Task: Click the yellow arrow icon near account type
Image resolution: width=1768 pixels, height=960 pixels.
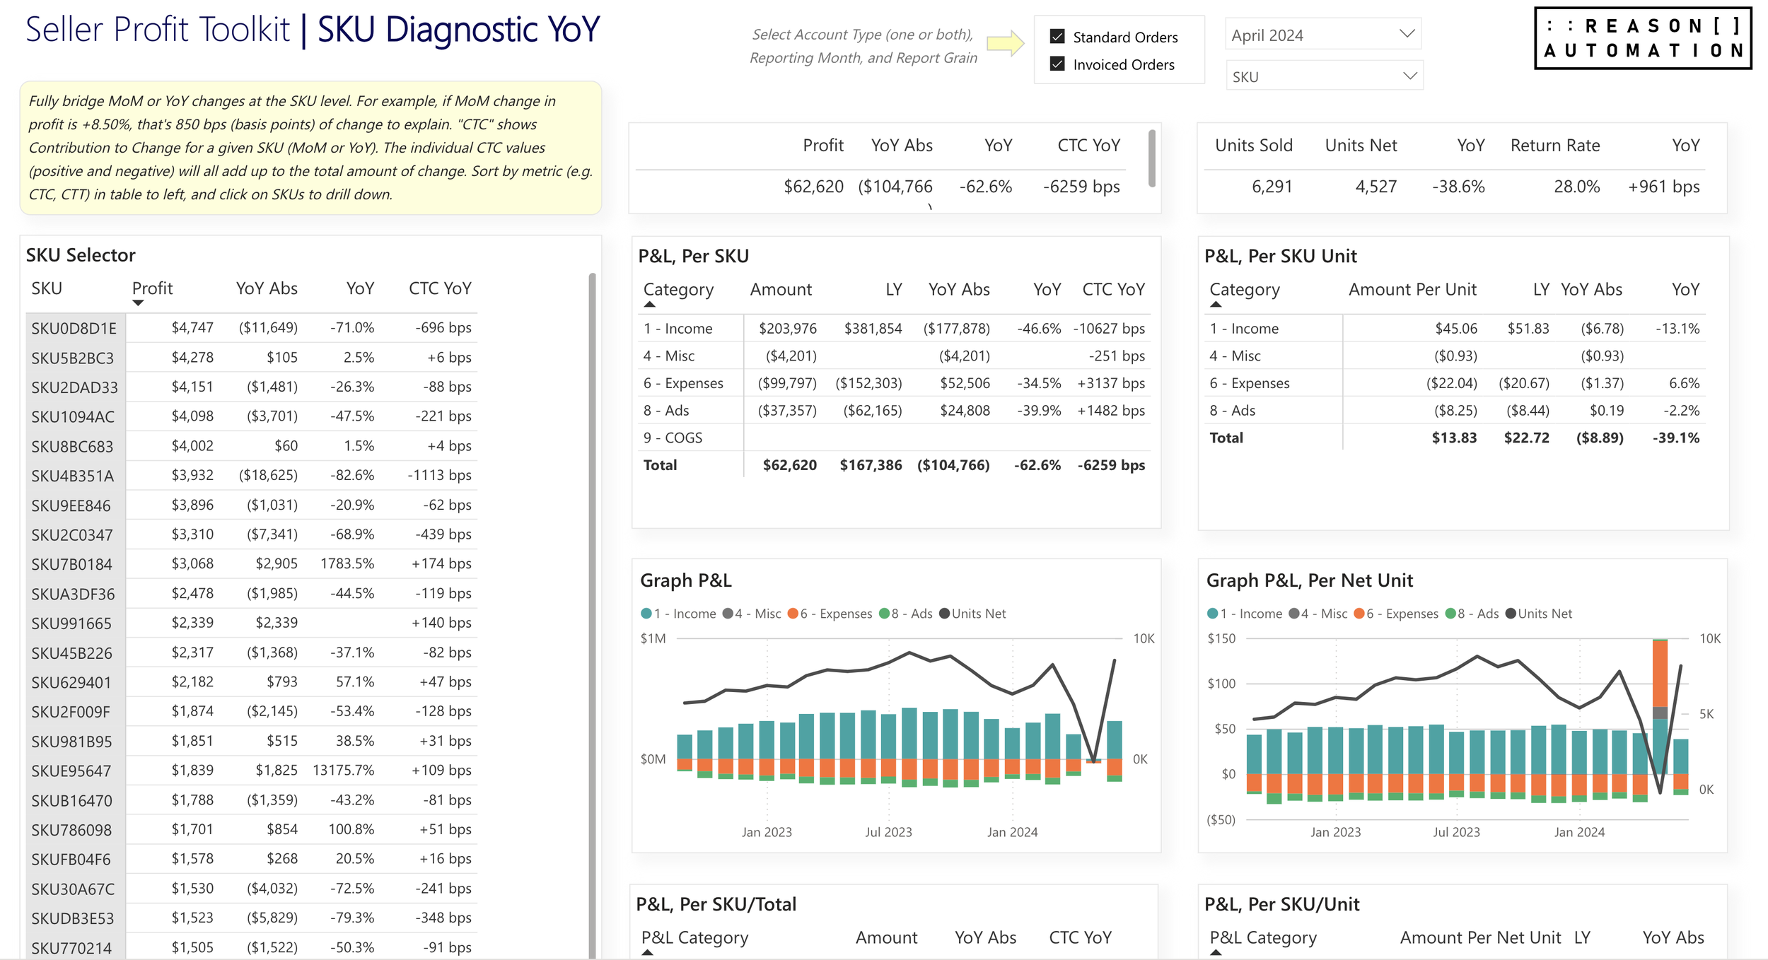Action: point(1005,43)
